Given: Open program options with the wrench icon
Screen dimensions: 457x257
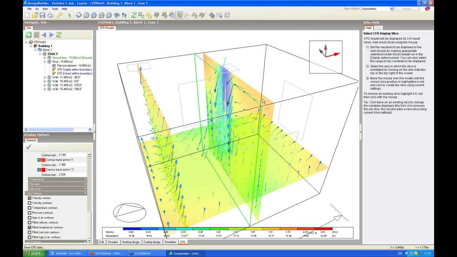Looking at the screenshot, I should (x=60, y=15).
